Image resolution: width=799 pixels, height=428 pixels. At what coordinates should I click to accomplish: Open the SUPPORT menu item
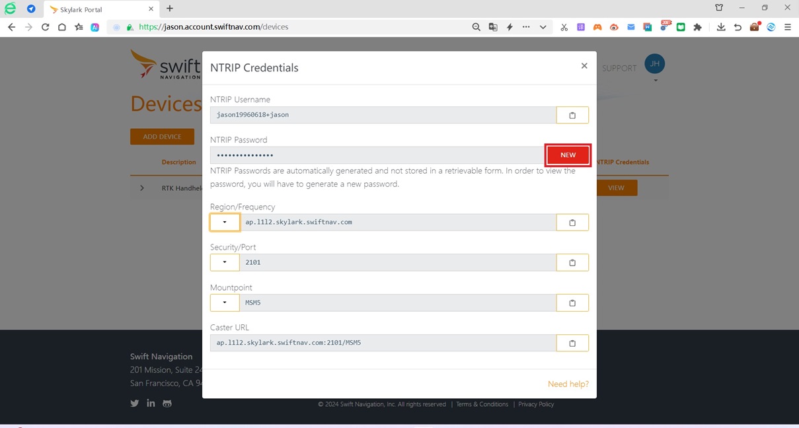(619, 68)
